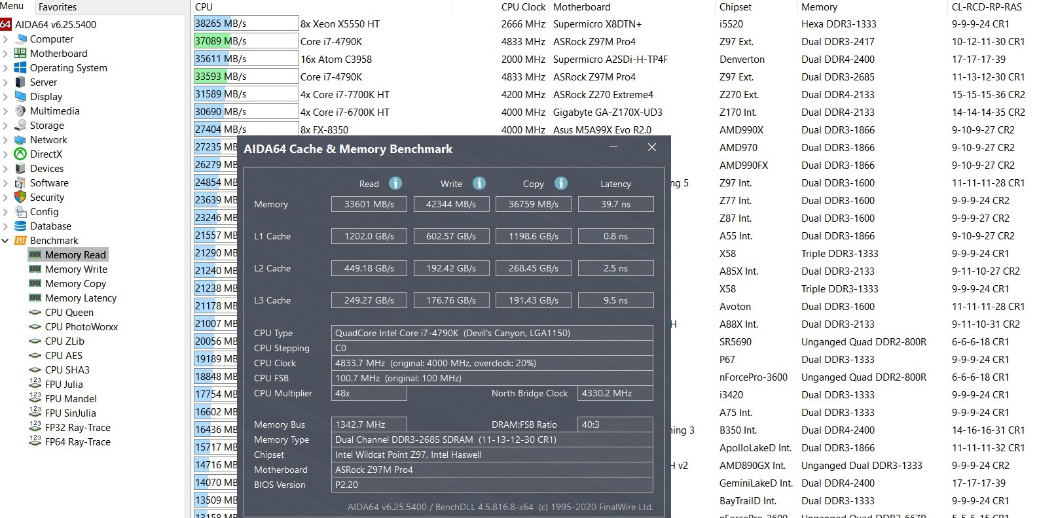Open the FPU SinJulia benchmark

point(70,413)
